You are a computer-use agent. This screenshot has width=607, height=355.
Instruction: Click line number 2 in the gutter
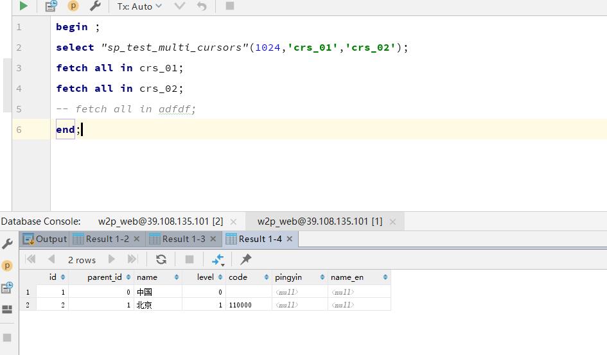[19, 48]
